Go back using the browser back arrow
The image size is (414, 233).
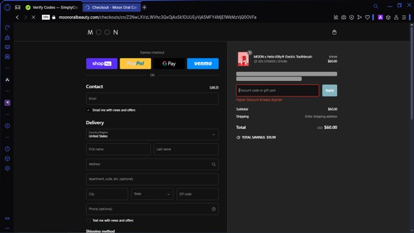coord(17,17)
